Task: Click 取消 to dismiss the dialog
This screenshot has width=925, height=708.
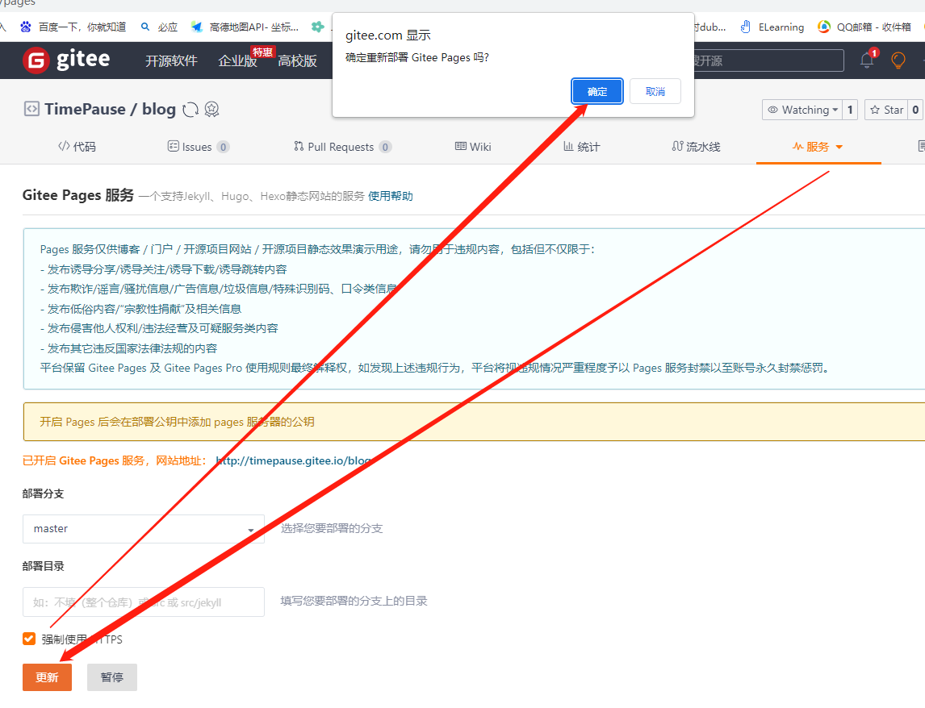Action: tap(655, 91)
